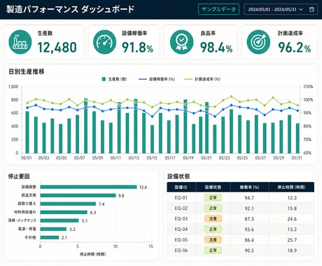Click the 18.9 downtime value for EQ-06
322x266 pixels.
292,251
